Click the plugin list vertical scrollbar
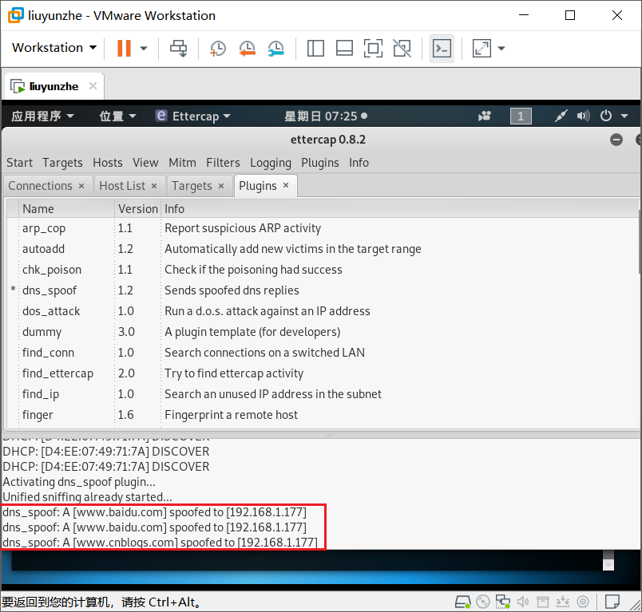The image size is (642, 612). tap(640, 241)
